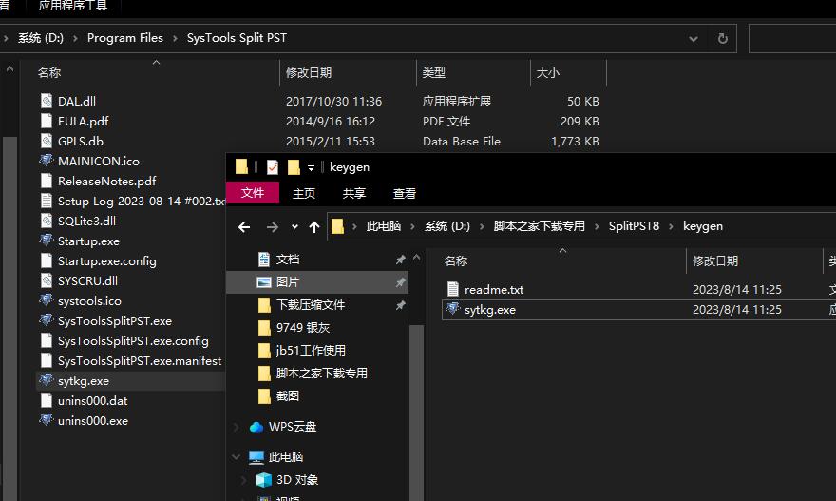Go back in keygen window navigation
Viewport: 836px width, 501px height.
point(244,227)
